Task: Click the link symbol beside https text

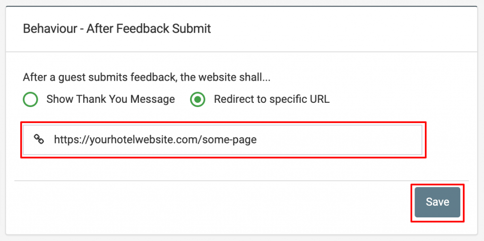Action: (39, 140)
